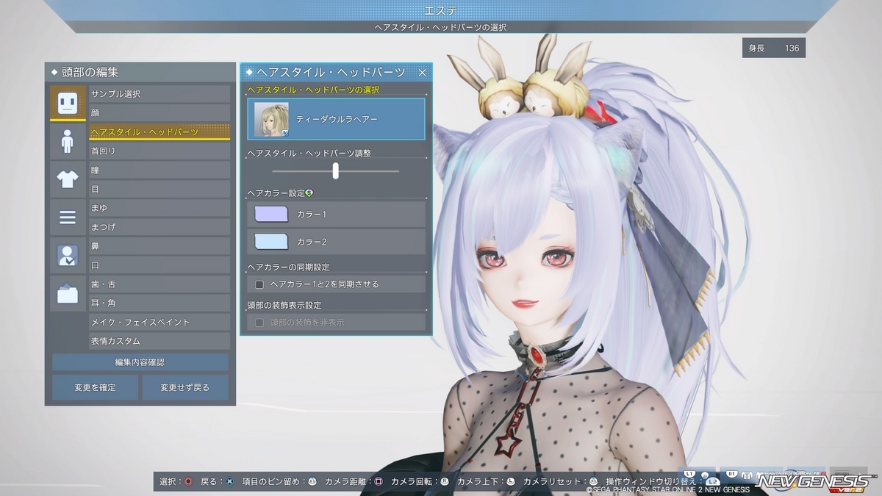
Task: Open メイク・フェイスペイント entry
Action: [159, 323]
